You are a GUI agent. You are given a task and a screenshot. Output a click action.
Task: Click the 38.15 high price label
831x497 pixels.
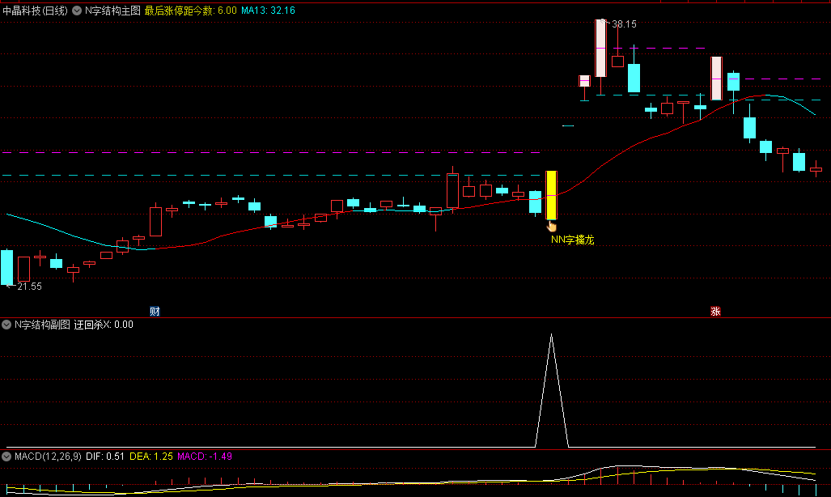[x=624, y=24]
